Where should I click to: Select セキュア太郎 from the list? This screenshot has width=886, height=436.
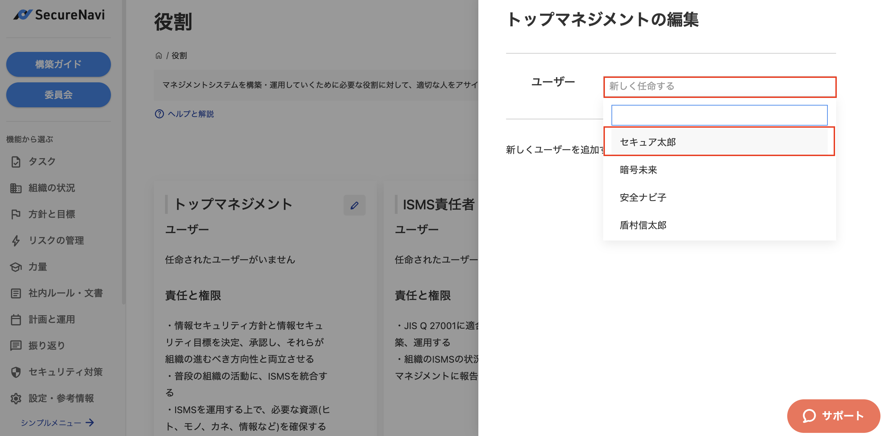(719, 142)
